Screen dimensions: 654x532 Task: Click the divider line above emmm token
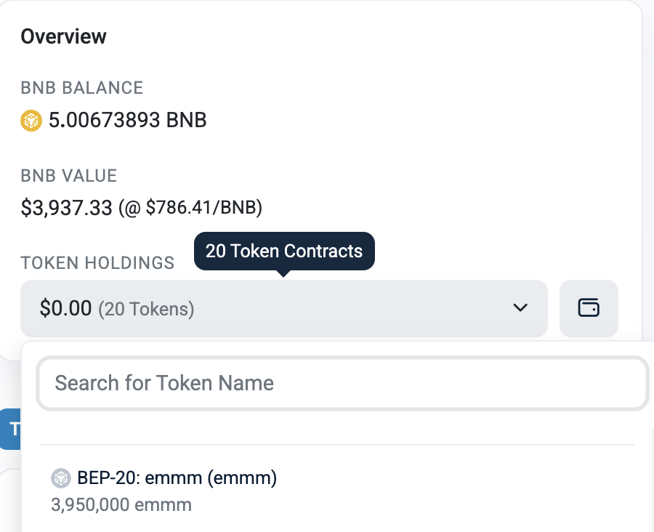336,445
